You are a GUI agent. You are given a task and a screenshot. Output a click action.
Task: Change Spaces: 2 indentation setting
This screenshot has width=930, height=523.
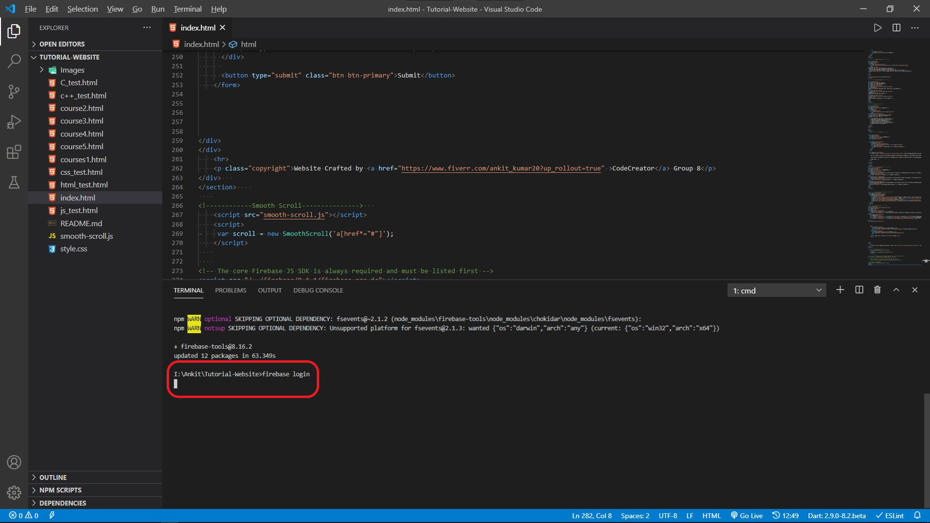pos(635,515)
